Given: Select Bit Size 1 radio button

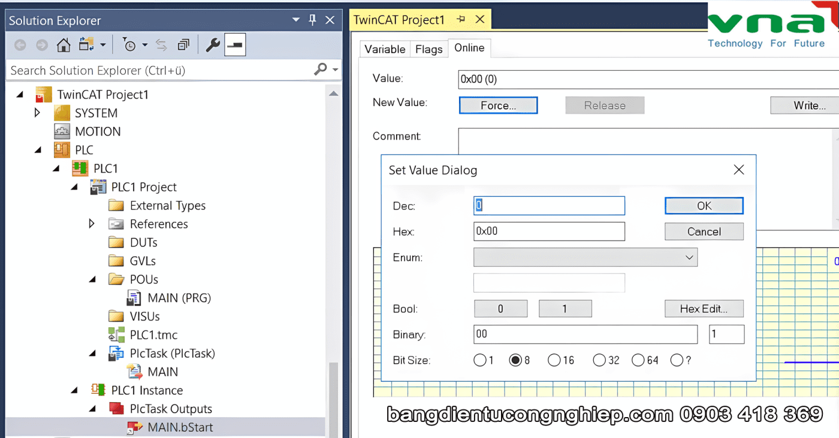Looking at the screenshot, I should tap(479, 360).
